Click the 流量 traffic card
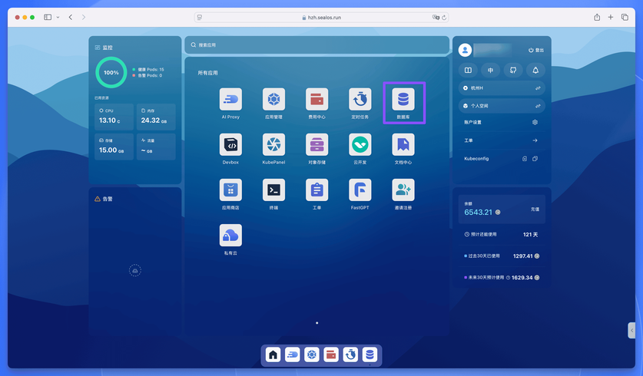The height and width of the screenshot is (376, 643). coord(156,147)
